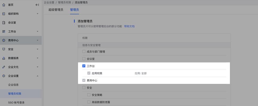Check the 安全 permission checkbox
Screen dimensions: 258x106
(84, 88)
